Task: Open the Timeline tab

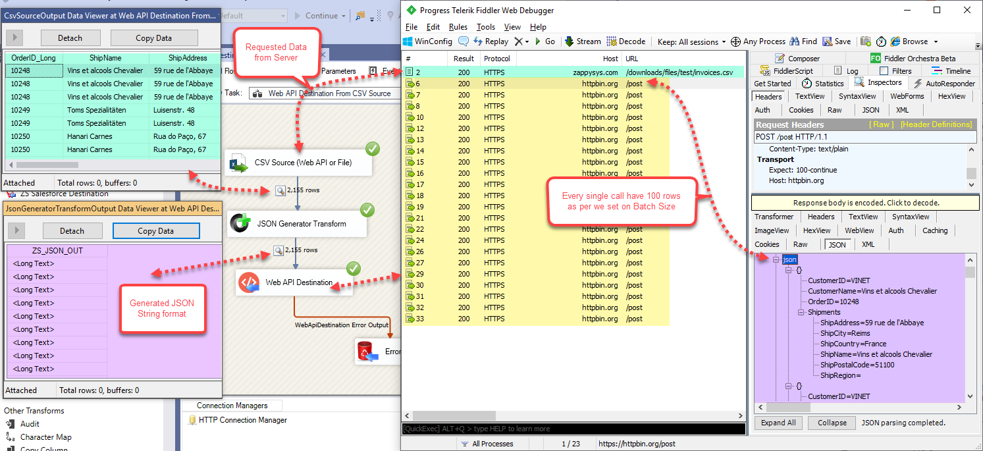Action: (951, 71)
